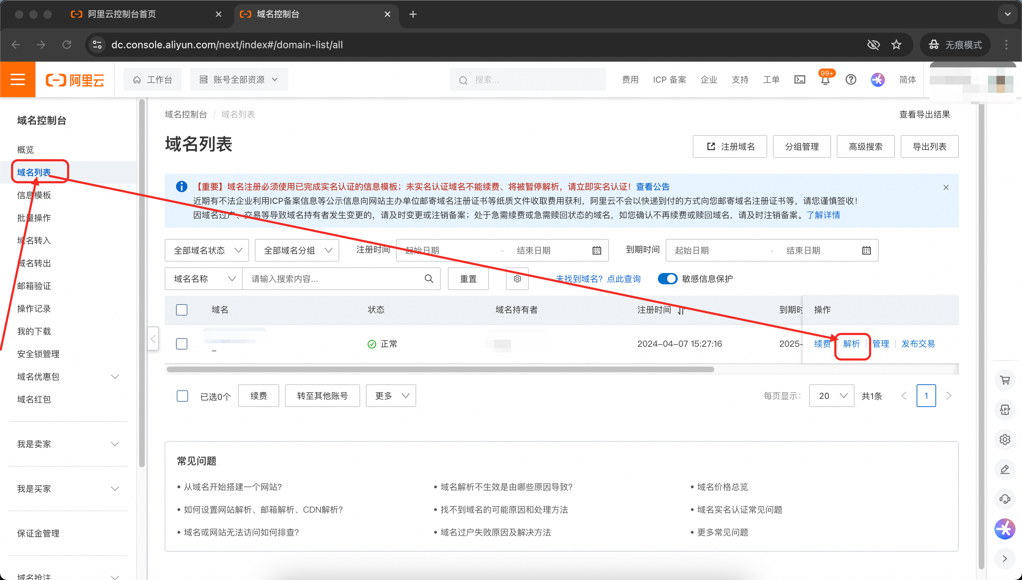Open 操作记录 in the sidebar
The image size is (1022, 580).
[x=34, y=308]
